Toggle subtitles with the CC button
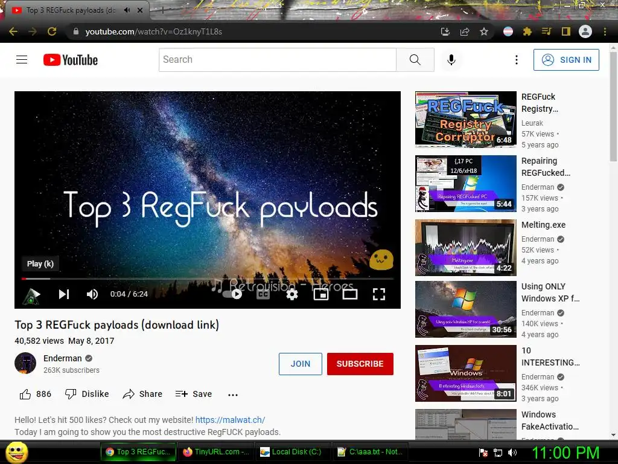The width and height of the screenshot is (618, 464). tap(263, 294)
